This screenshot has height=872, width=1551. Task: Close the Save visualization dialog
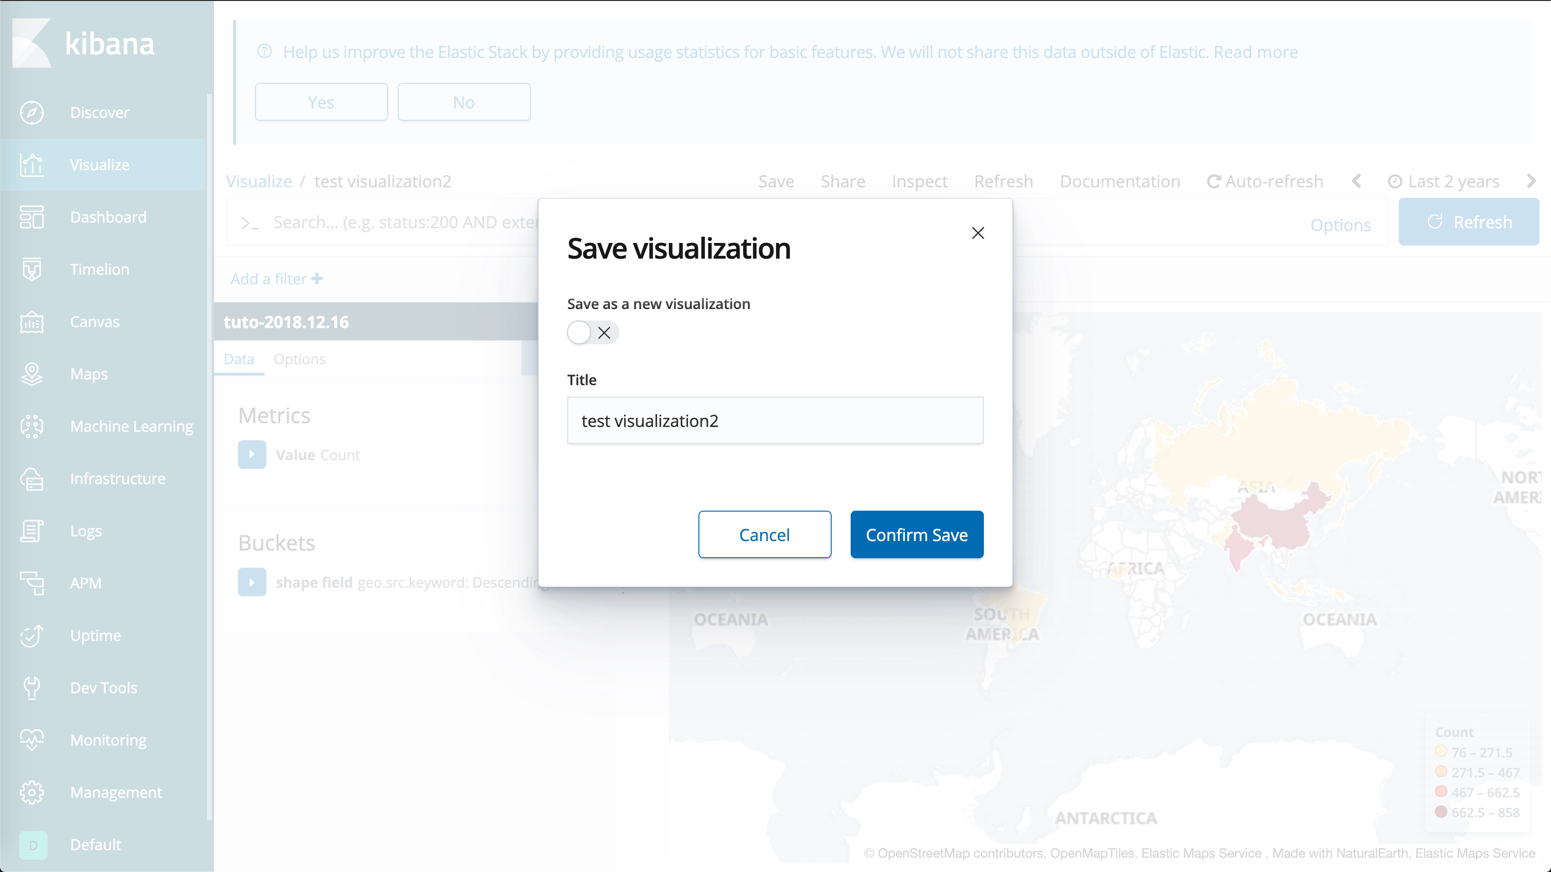[978, 233]
